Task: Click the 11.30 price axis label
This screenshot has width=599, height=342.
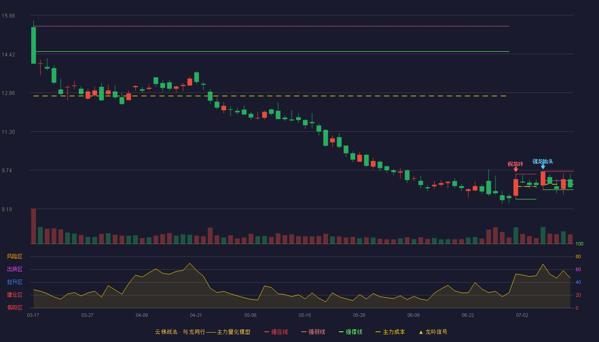Action: [x=8, y=132]
